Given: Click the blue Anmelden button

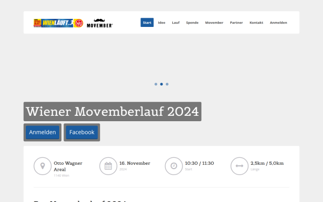Looking at the screenshot, I should click(x=43, y=133).
